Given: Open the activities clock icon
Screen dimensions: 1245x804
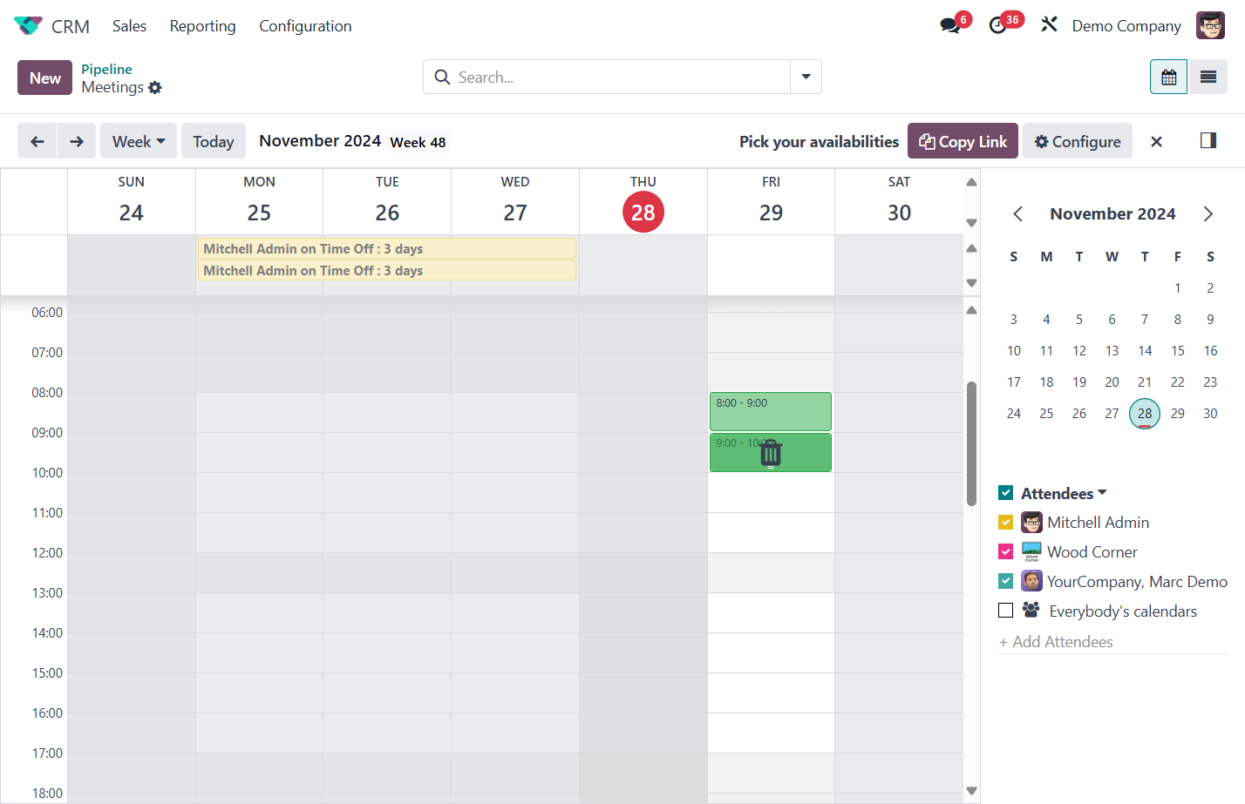Looking at the screenshot, I should tap(998, 25).
